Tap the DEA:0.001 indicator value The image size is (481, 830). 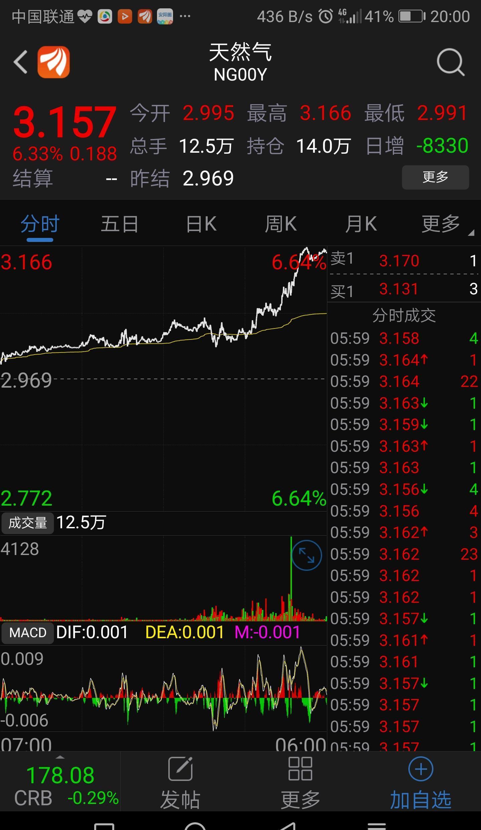[184, 633]
